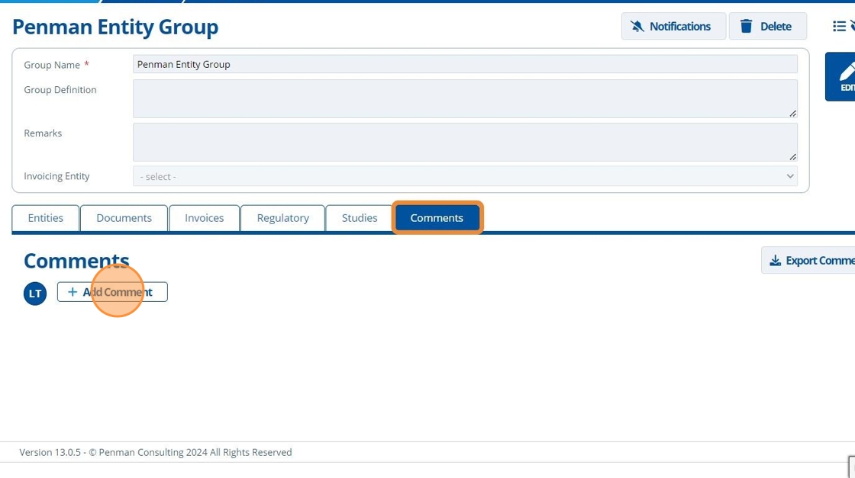Switch to the Documents tab
Image resolution: width=855 pixels, height=478 pixels.
pos(124,218)
